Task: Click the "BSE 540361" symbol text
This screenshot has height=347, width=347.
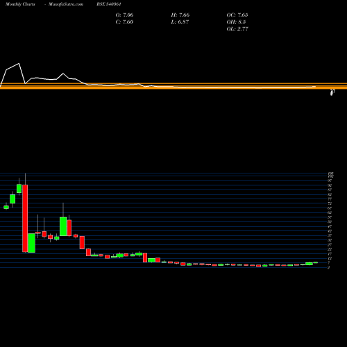Action: point(109,4)
